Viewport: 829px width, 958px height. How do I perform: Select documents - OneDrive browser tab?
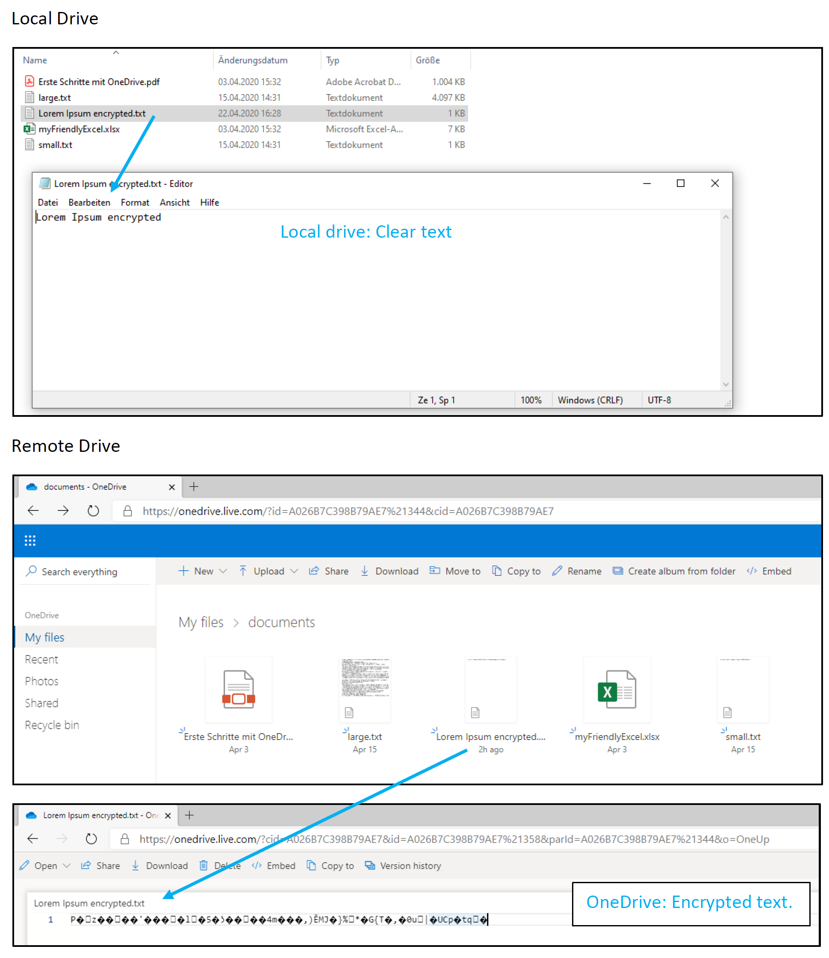tap(100, 486)
